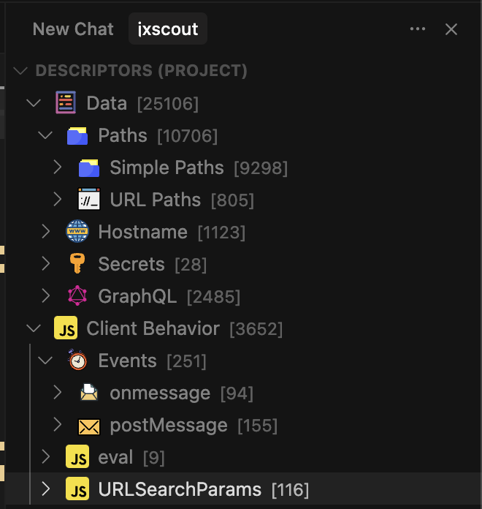Select the jxscout tab
This screenshot has width=482, height=509.
[x=168, y=29]
